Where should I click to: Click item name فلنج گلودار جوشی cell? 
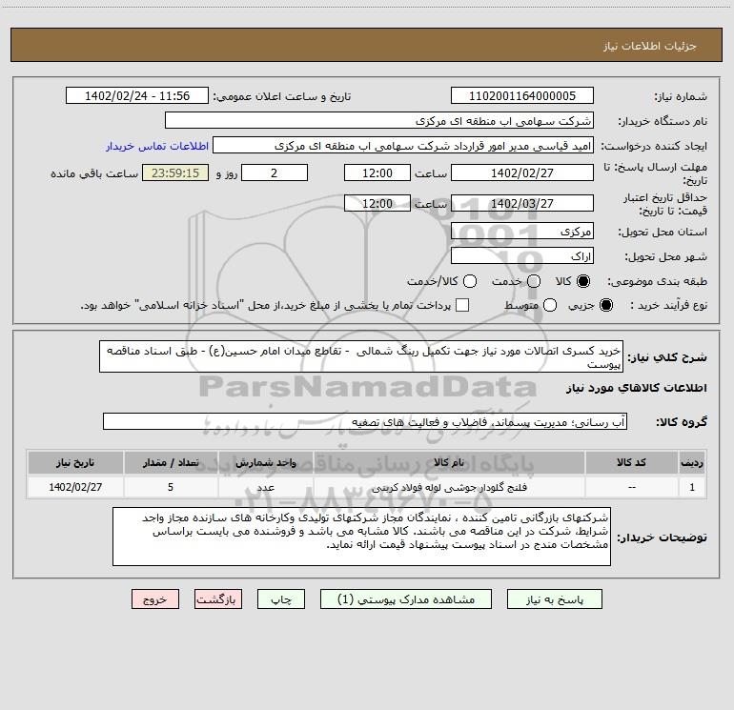449,487
